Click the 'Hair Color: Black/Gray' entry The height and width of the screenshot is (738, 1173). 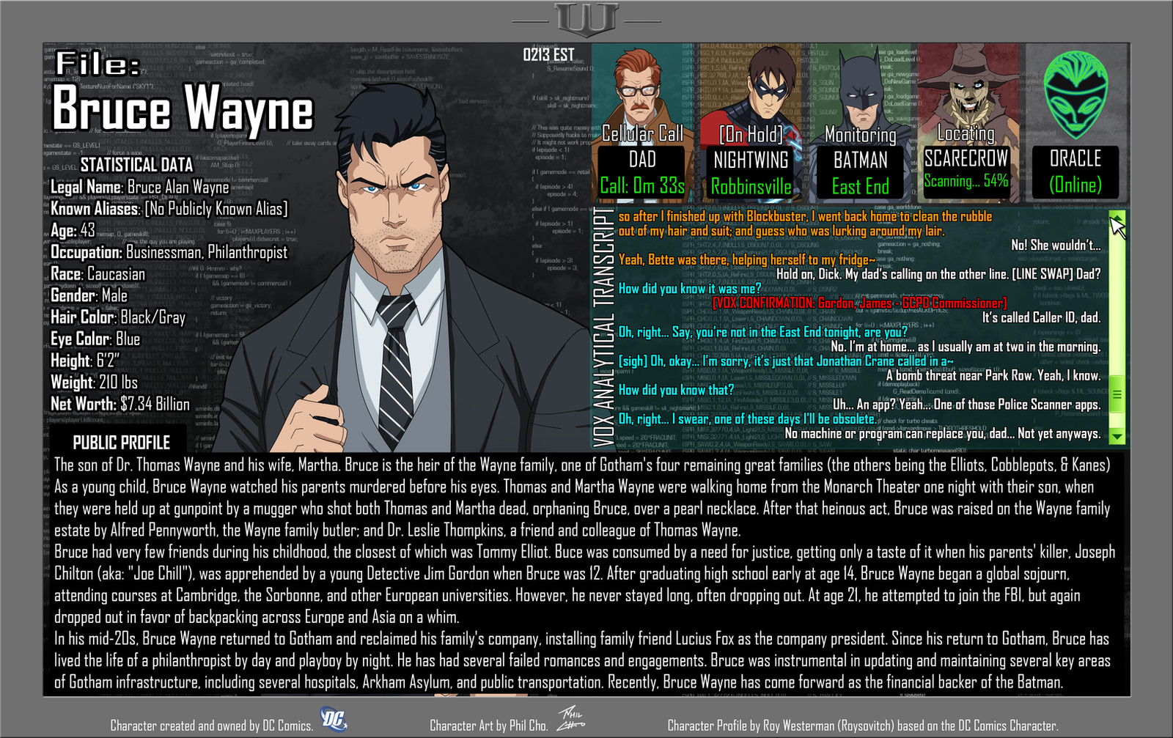(x=118, y=317)
